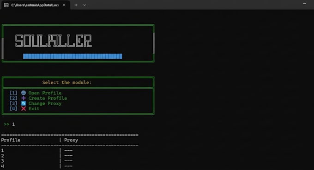
Task: Minimize the terminal window
Action: tap(304, 4)
